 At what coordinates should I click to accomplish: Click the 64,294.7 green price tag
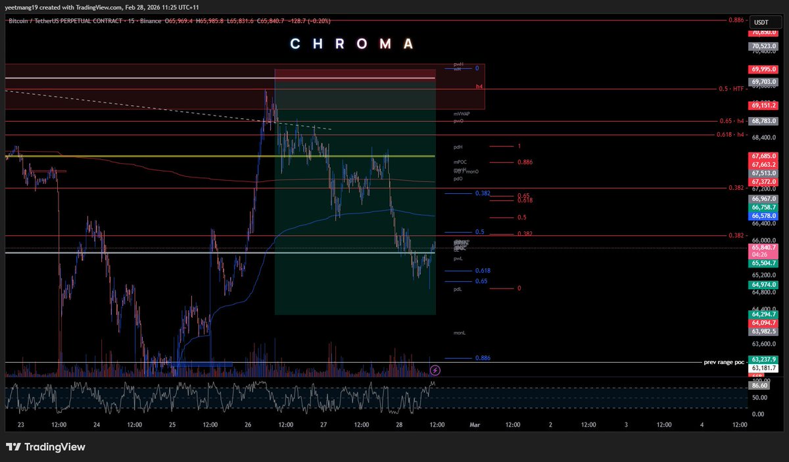click(764, 315)
